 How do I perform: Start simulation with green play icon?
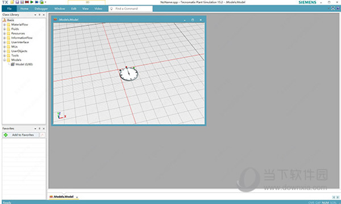pos(32,2)
